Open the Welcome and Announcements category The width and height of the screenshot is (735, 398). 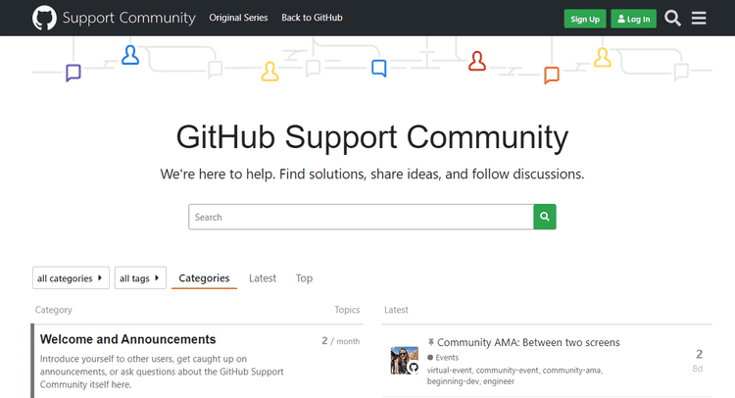pos(127,339)
